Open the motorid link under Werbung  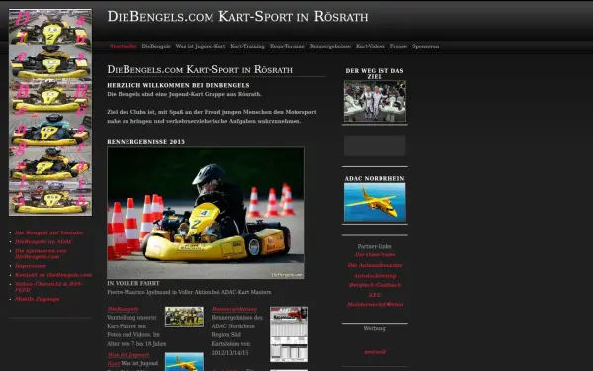tap(376, 352)
